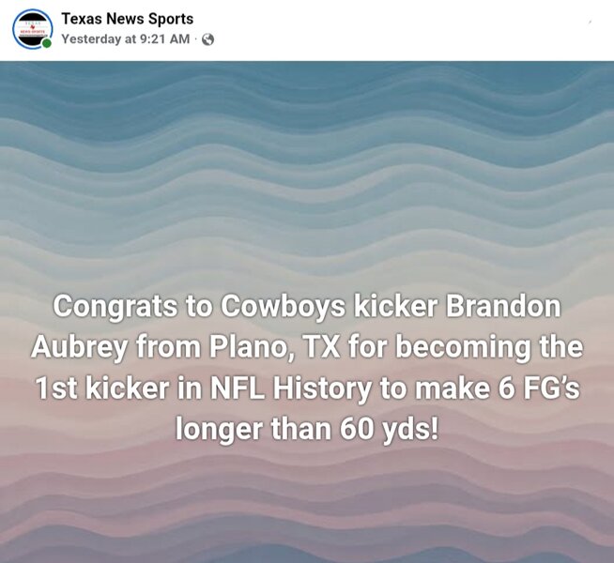Open the Texas News Sports profile picture
Screen dimensions: 614x563
[32, 28]
